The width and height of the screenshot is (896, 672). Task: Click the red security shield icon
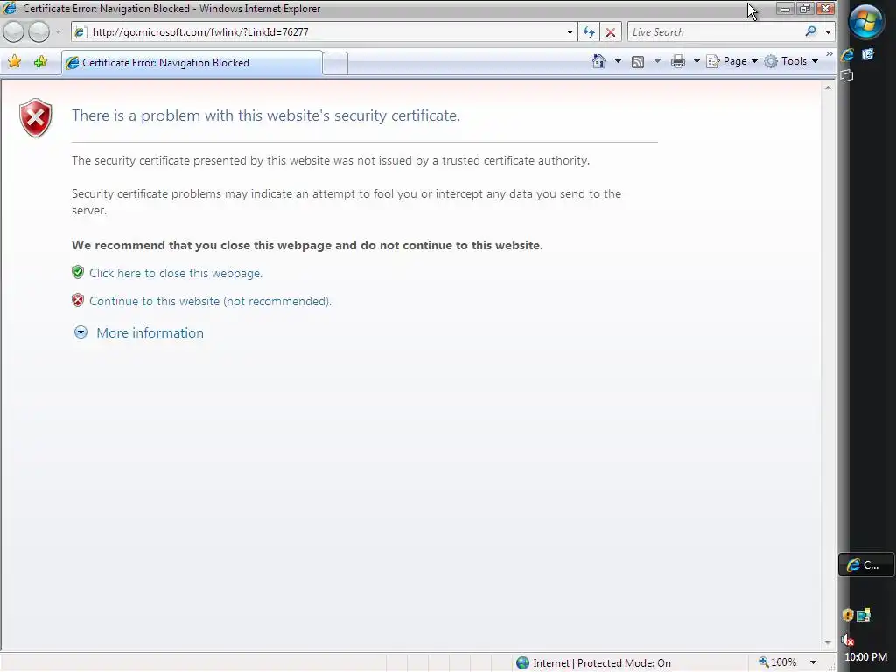point(35,118)
